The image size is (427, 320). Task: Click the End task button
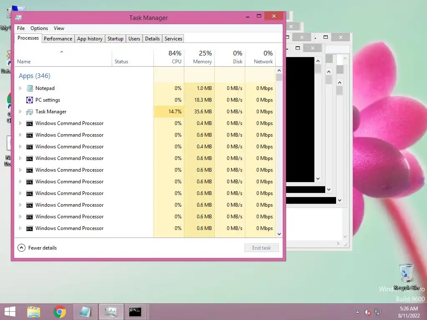(261, 248)
